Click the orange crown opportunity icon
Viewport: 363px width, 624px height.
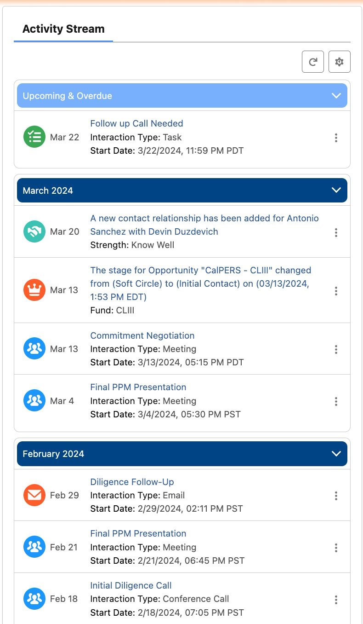pyautogui.click(x=34, y=290)
